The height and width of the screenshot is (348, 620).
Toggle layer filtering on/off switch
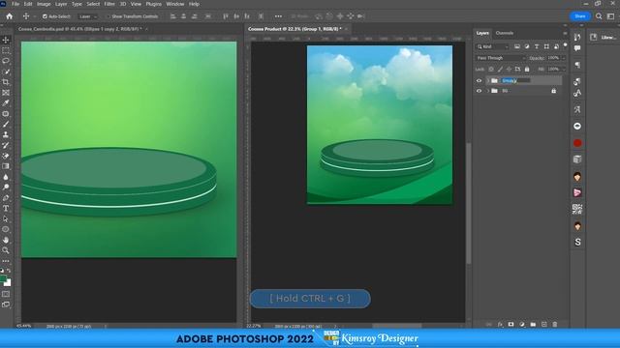pos(565,45)
